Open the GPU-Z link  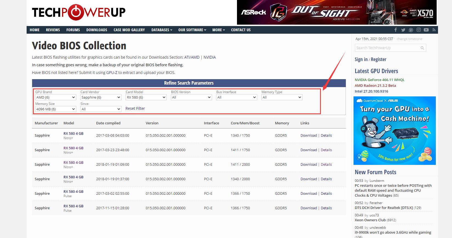[112, 73]
